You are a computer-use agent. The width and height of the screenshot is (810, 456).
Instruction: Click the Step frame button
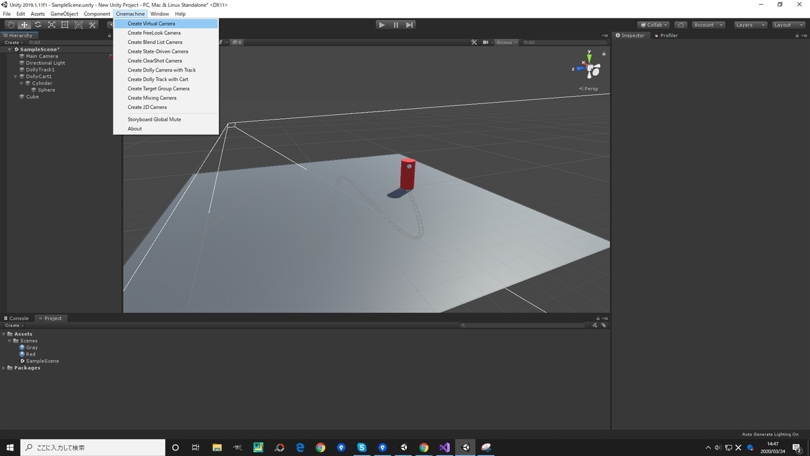pos(409,25)
